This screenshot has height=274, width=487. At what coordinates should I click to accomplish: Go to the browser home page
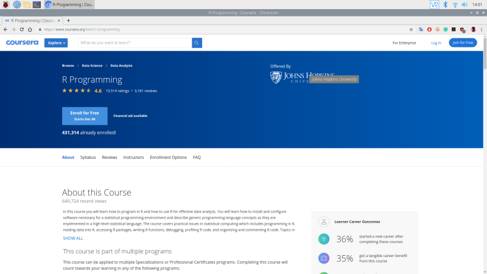click(30, 29)
